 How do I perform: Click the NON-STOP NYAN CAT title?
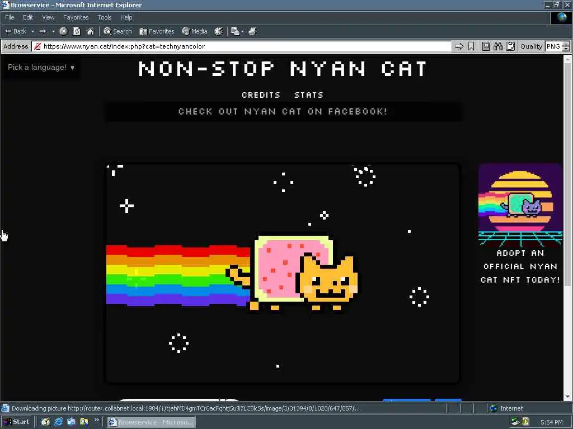click(283, 68)
